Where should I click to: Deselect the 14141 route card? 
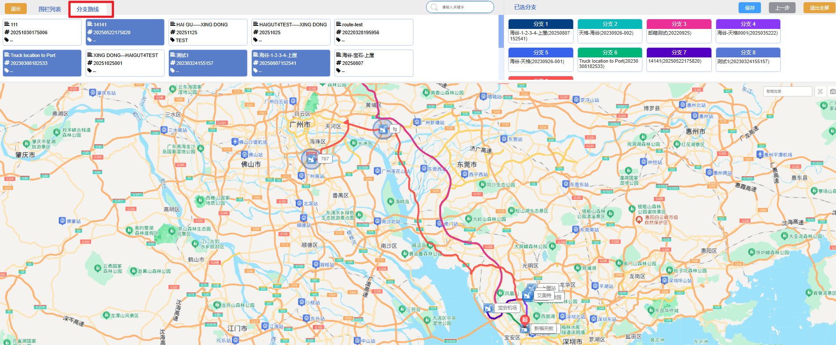[x=125, y=32]
